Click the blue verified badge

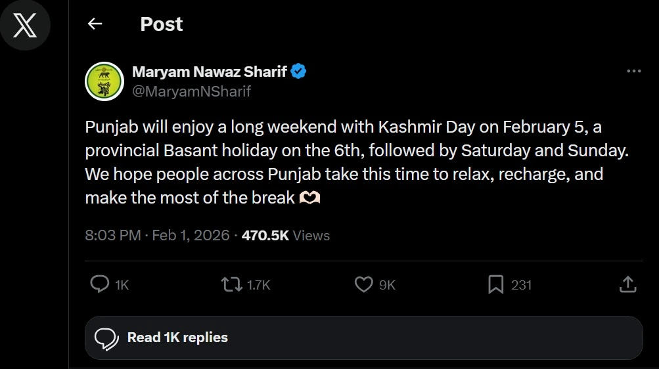click(299, 72)
